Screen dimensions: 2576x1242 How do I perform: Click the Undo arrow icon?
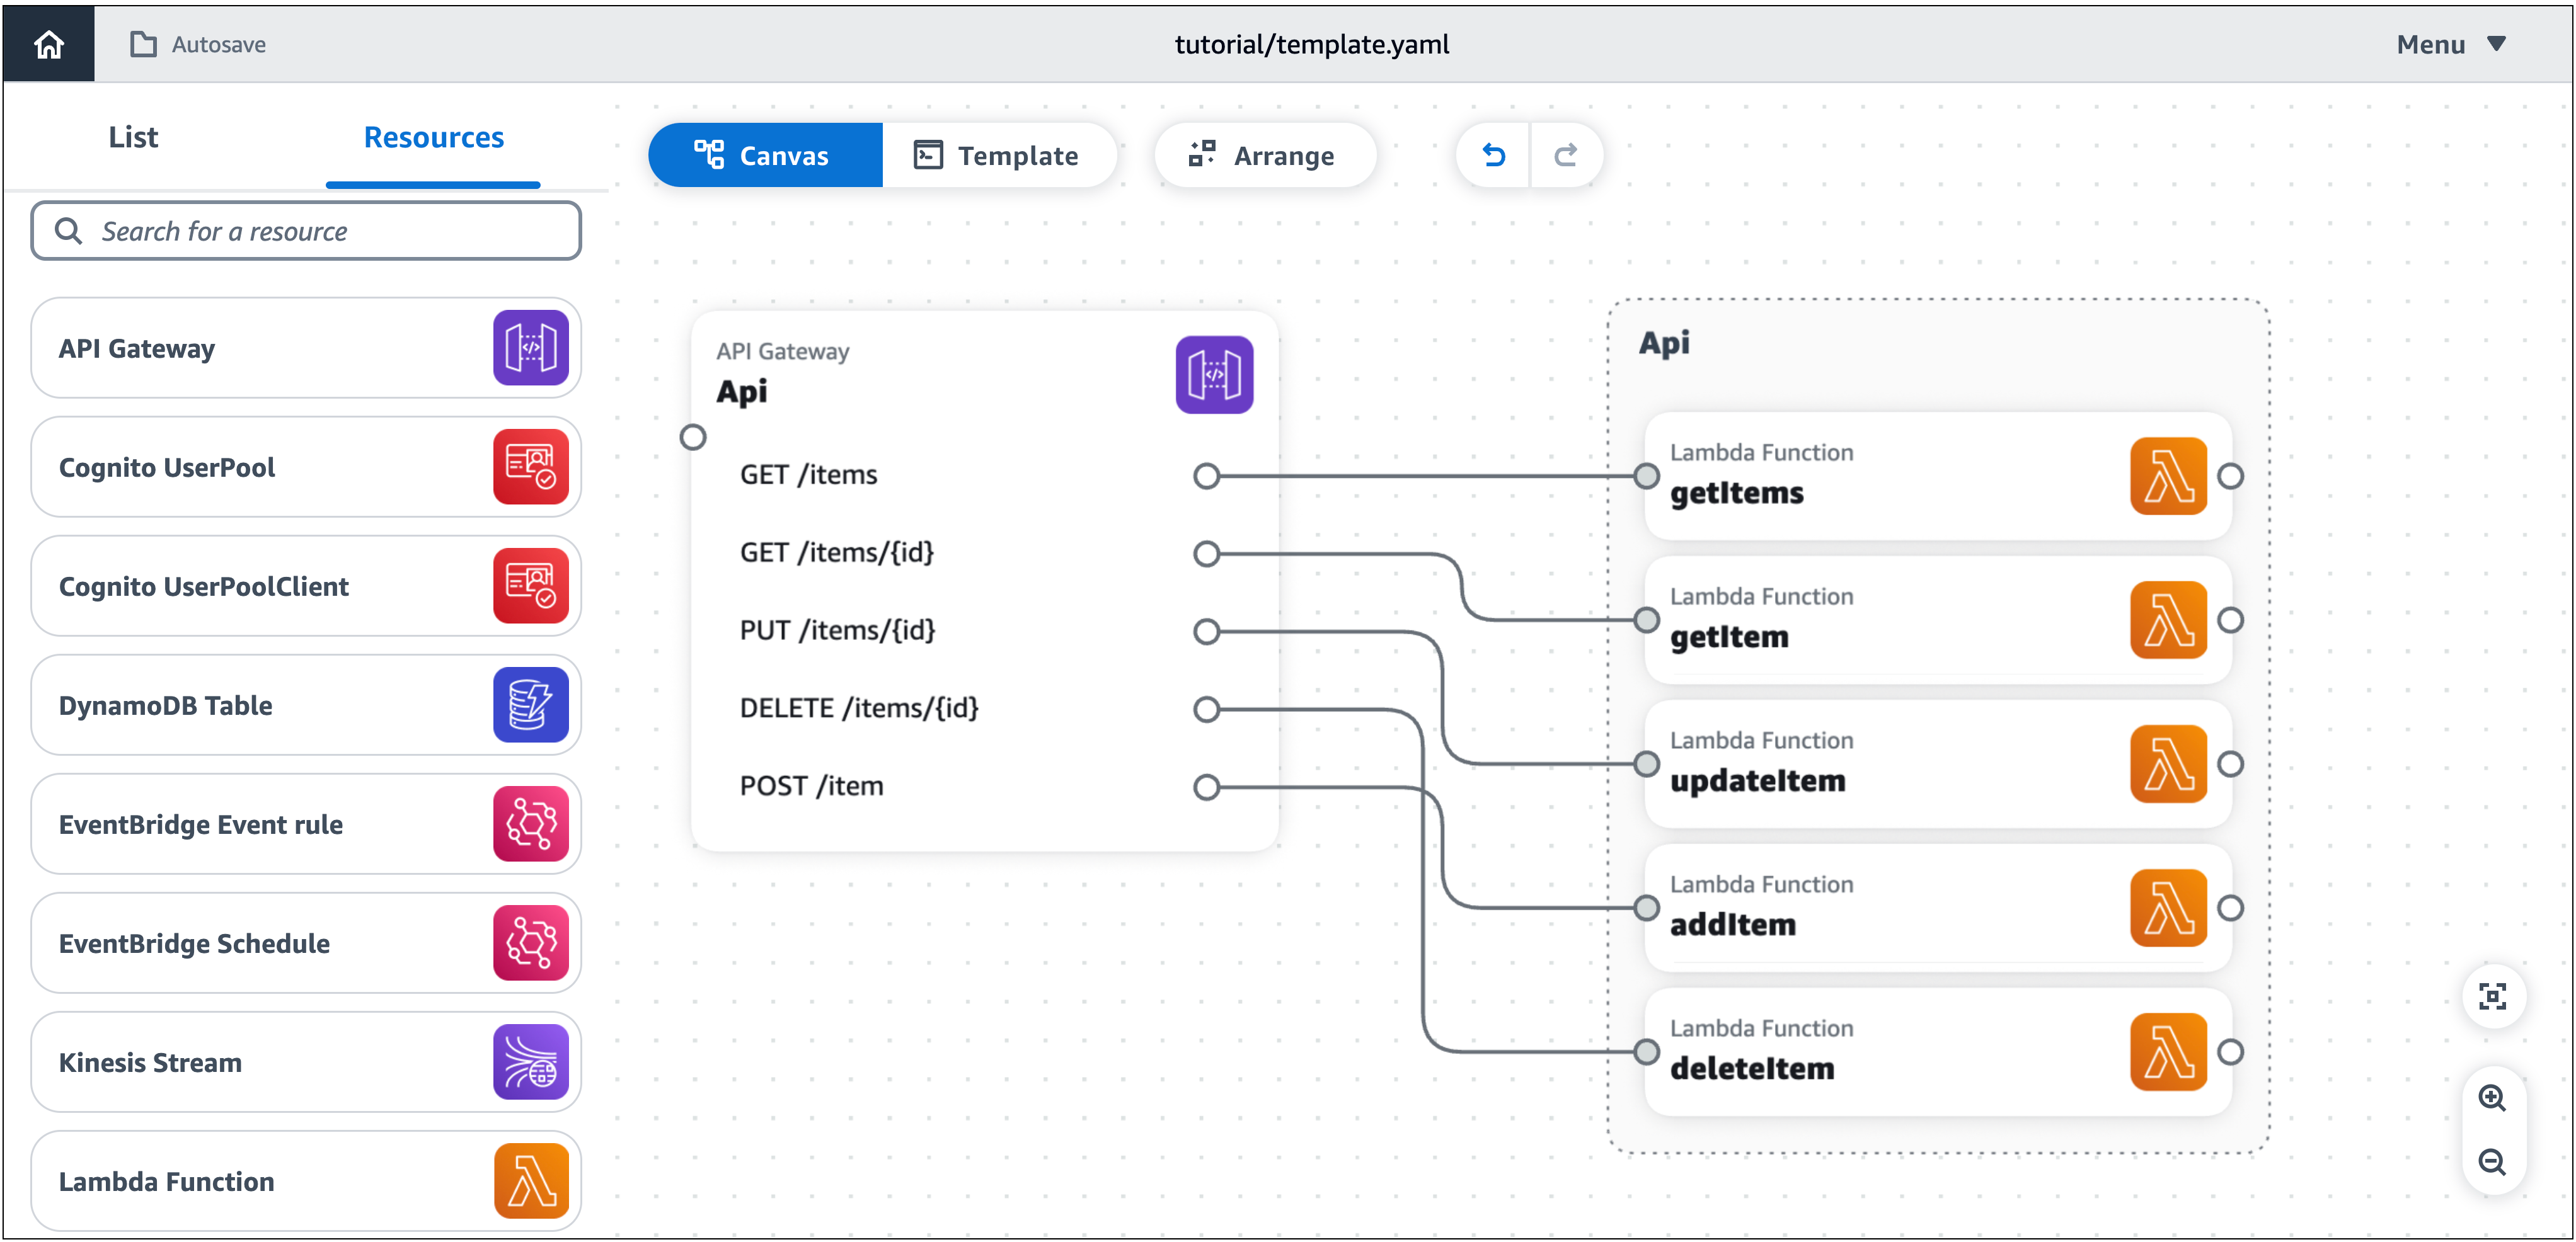(x=1492, y=155)
